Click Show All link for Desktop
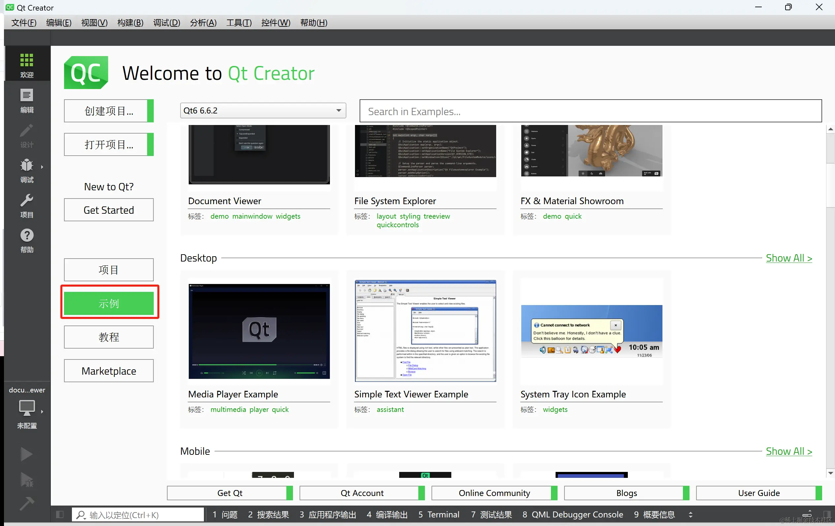835x526 pixels. pos(788,258)
